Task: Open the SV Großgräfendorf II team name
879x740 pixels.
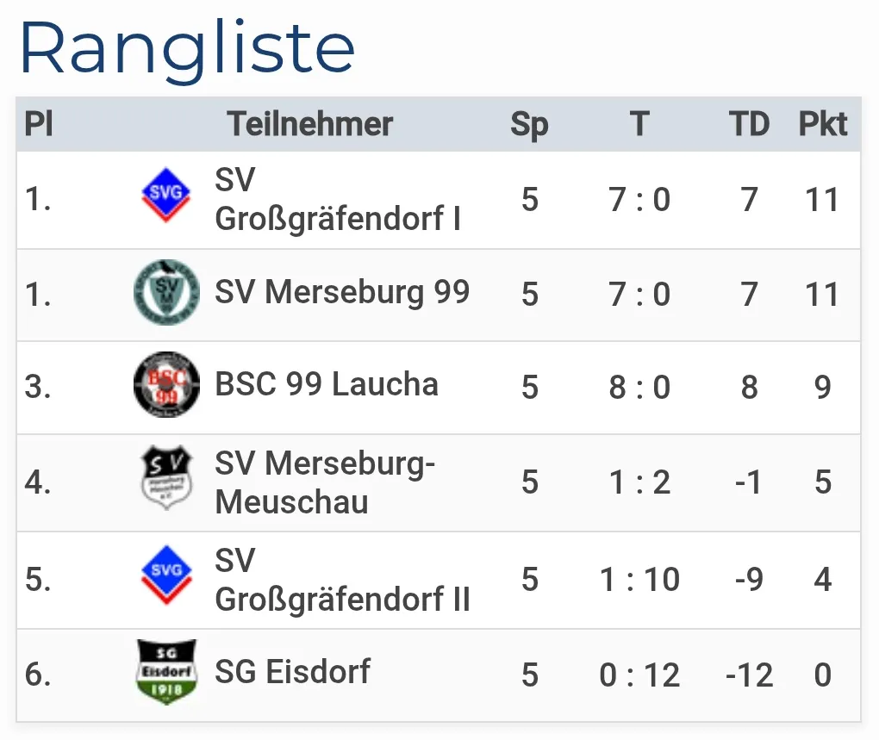Action: [x=342, y=580]
